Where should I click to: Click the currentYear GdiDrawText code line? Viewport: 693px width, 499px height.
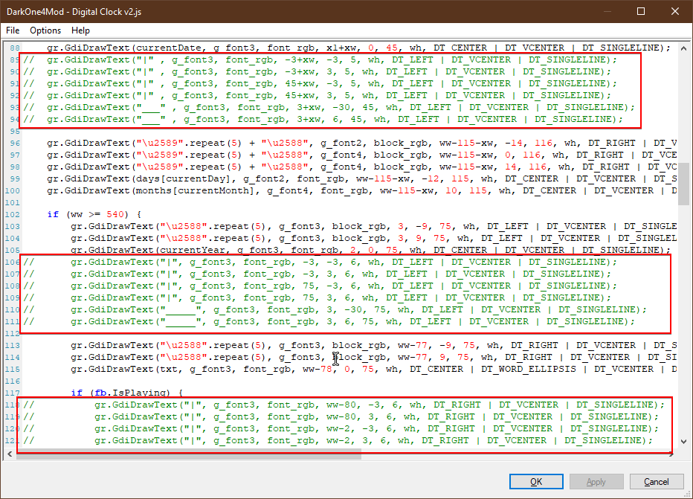297,250
